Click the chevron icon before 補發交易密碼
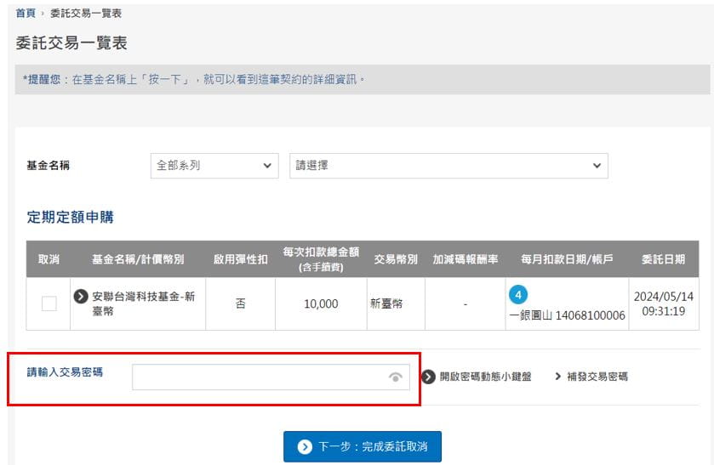 [x=558, y=377]
